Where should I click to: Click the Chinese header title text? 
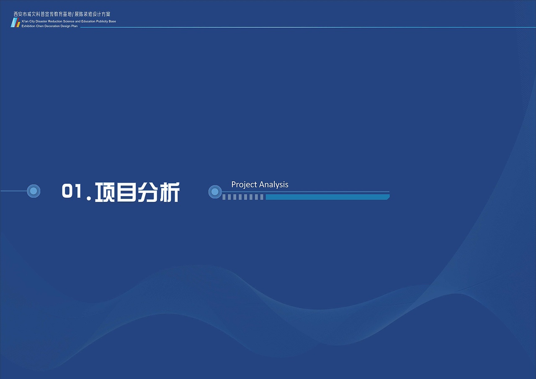61,14
